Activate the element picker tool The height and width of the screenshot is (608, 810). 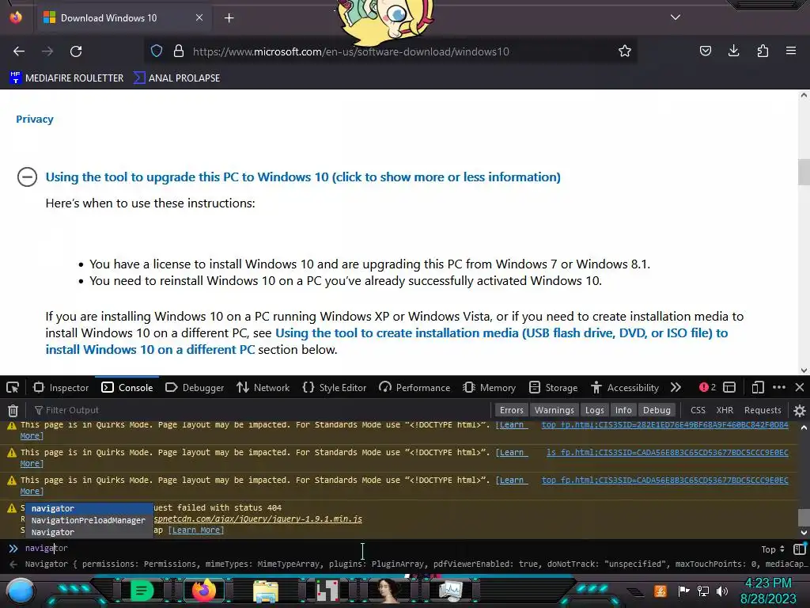point(13,388)
